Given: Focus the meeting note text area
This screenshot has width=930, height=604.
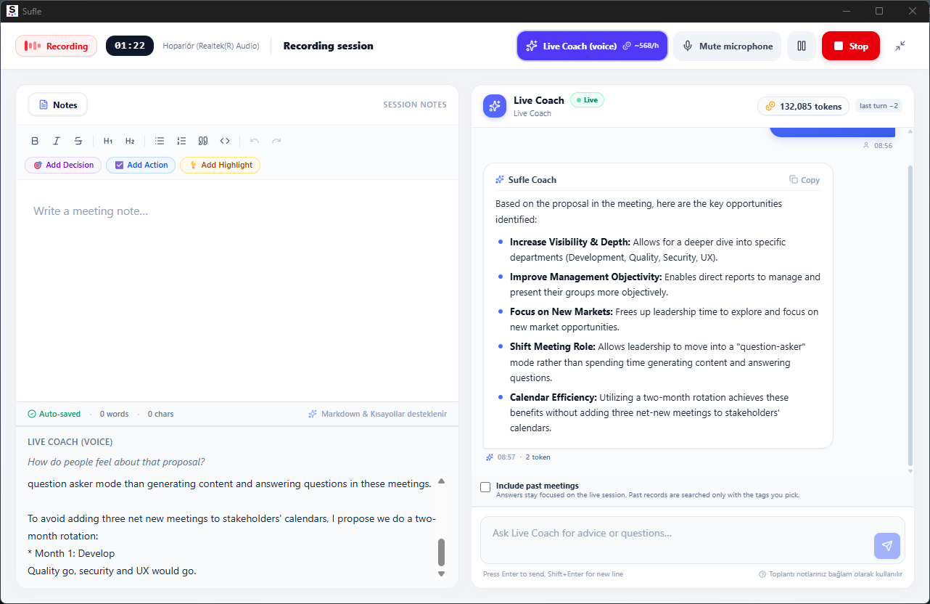Looking at the screenshot, I should pos(237,290).
